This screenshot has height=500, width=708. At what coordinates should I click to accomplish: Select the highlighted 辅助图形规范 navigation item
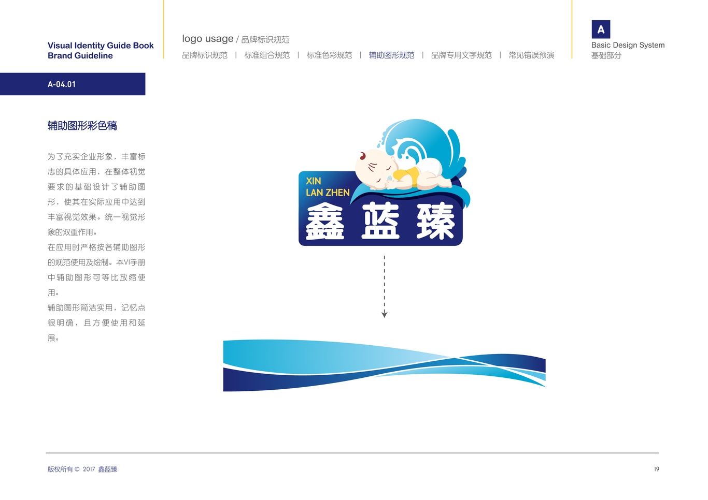(391, 55)
